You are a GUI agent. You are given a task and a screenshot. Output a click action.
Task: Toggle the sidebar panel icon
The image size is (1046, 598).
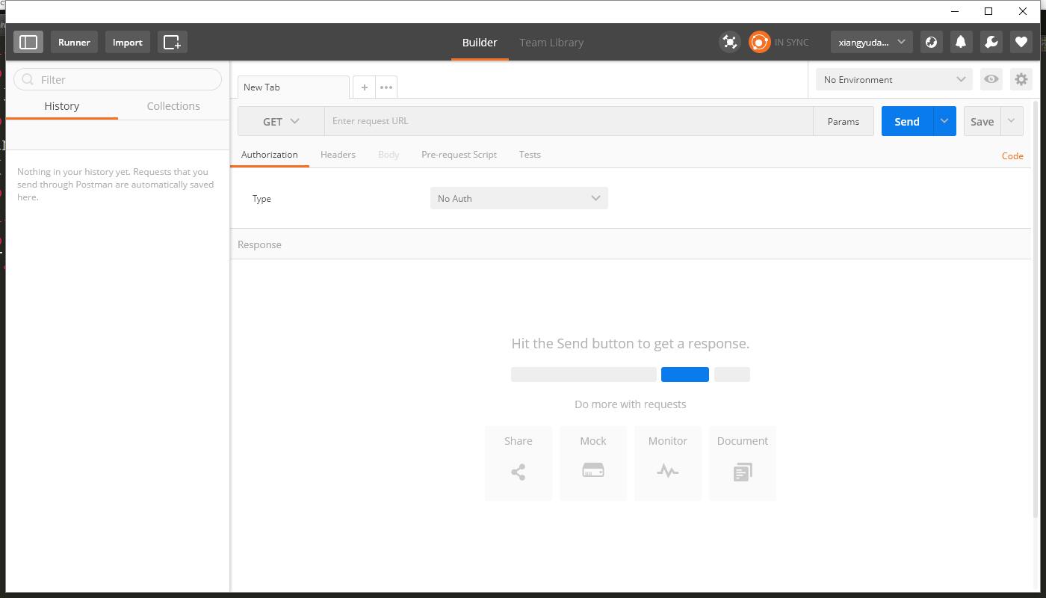[x=28, y=42]
